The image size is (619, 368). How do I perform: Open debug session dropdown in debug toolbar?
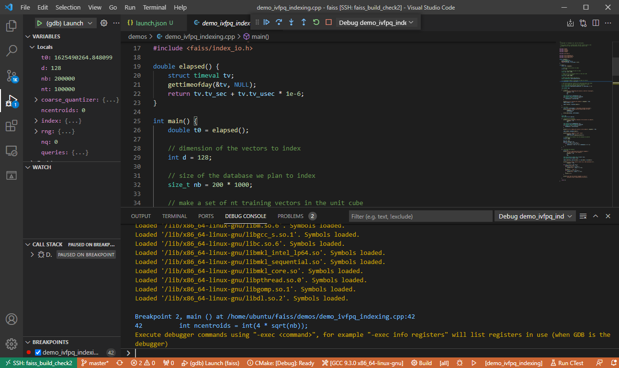click(376, 23)
